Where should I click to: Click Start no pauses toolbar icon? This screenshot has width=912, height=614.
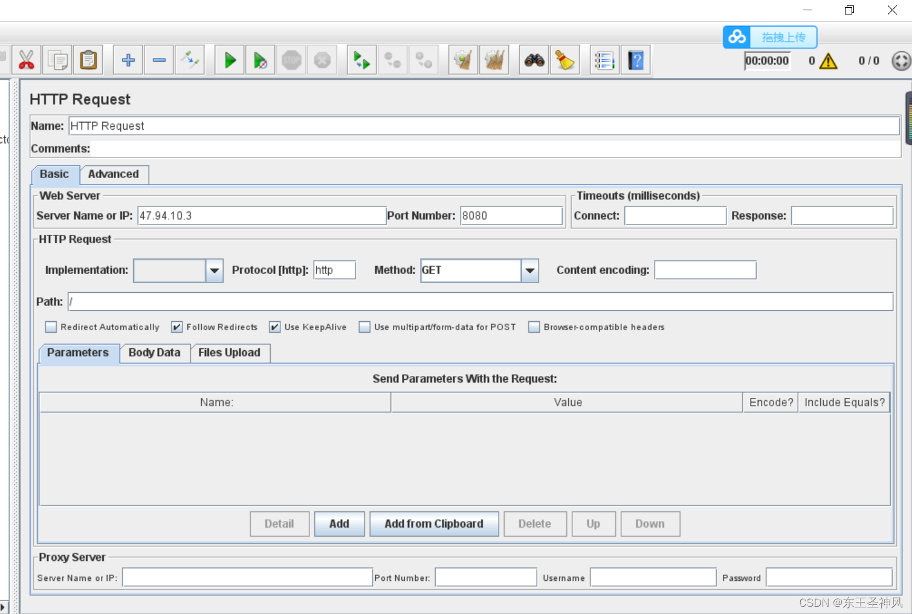(x=260, y=60)
